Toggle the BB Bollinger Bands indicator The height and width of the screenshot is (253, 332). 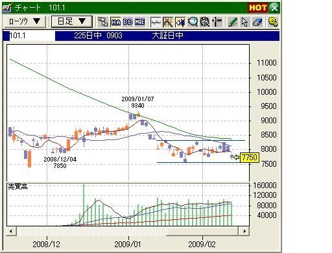(128, 22)
